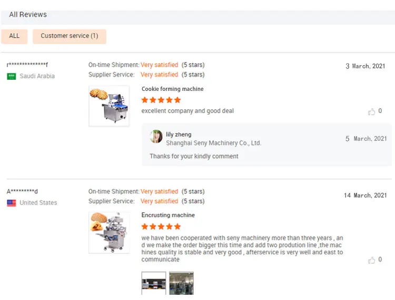The image size is (395, 300).
Task: View second review photo attachment
Action: click(x=181, y=283)
